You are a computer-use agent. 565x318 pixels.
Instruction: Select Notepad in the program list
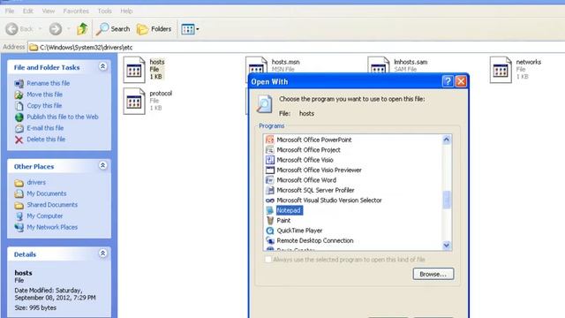289,210
